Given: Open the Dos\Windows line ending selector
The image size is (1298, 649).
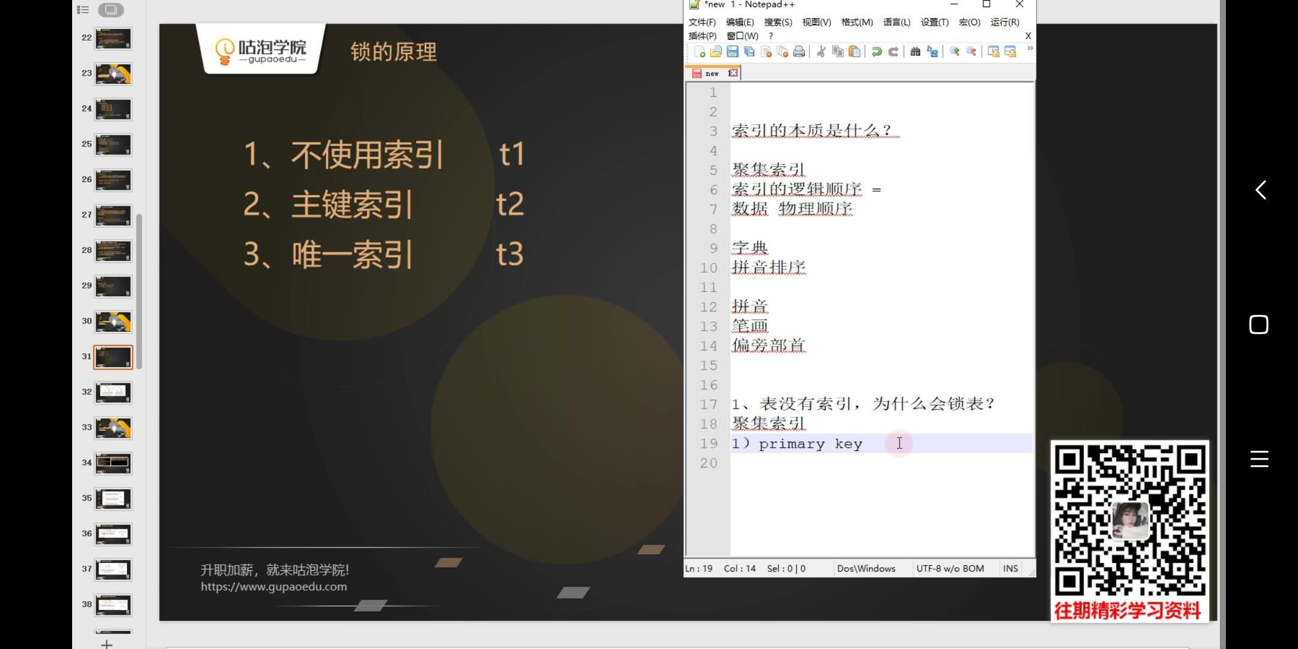Looking at the screenshot, I should [866, 568].
